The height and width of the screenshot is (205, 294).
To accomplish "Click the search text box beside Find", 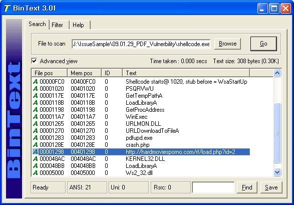I will [x=213, y=187].
